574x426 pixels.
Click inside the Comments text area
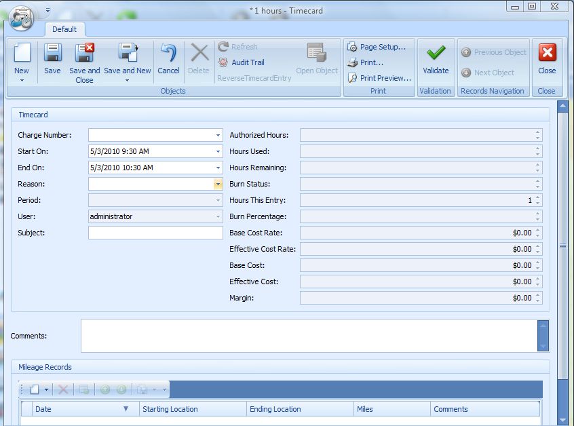pos(309,336)
